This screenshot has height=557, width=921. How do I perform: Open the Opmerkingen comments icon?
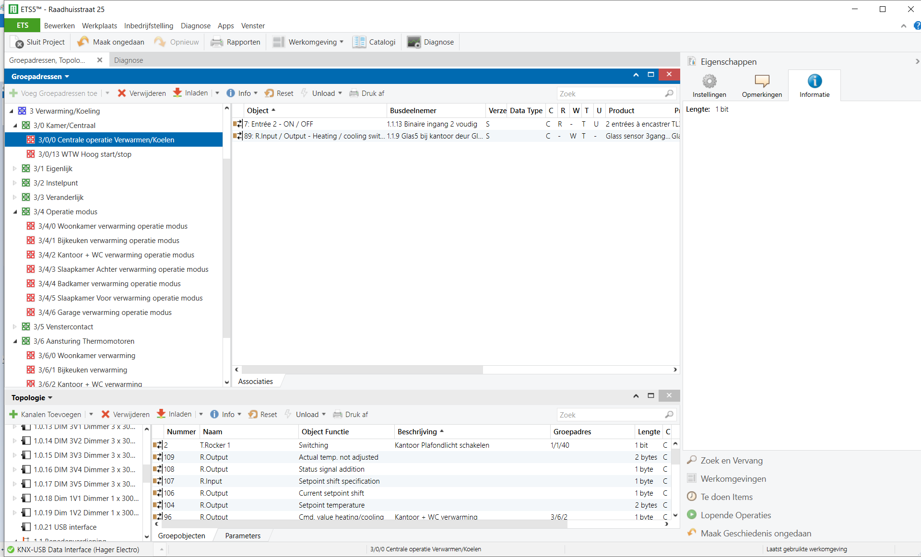coord(762,81)
